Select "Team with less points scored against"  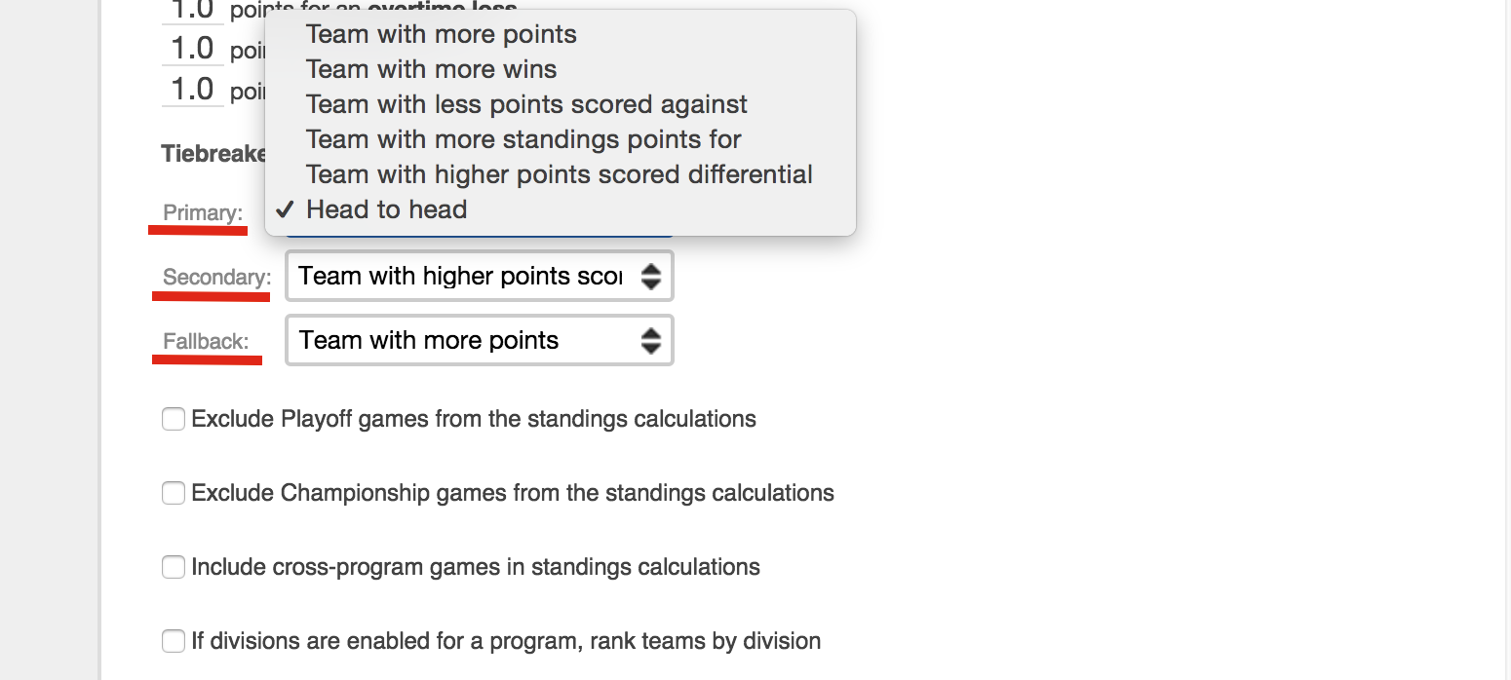(525, 103)
